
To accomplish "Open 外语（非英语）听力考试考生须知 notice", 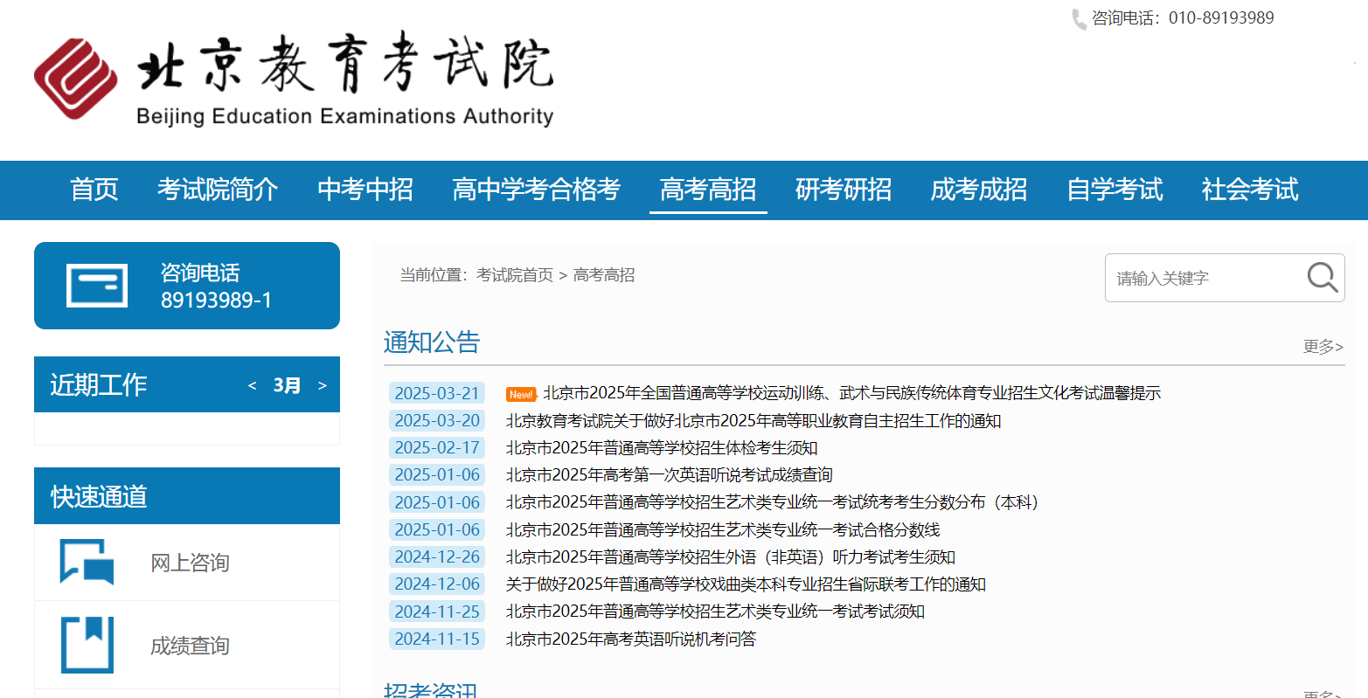I will (x=731, y=556).
